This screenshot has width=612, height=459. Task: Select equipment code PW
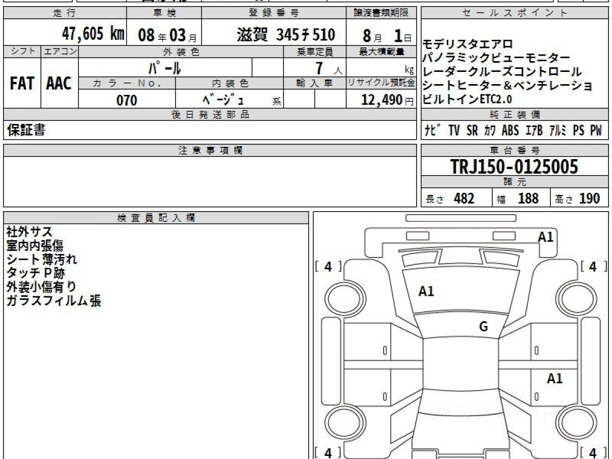click(x=596, y=131)
